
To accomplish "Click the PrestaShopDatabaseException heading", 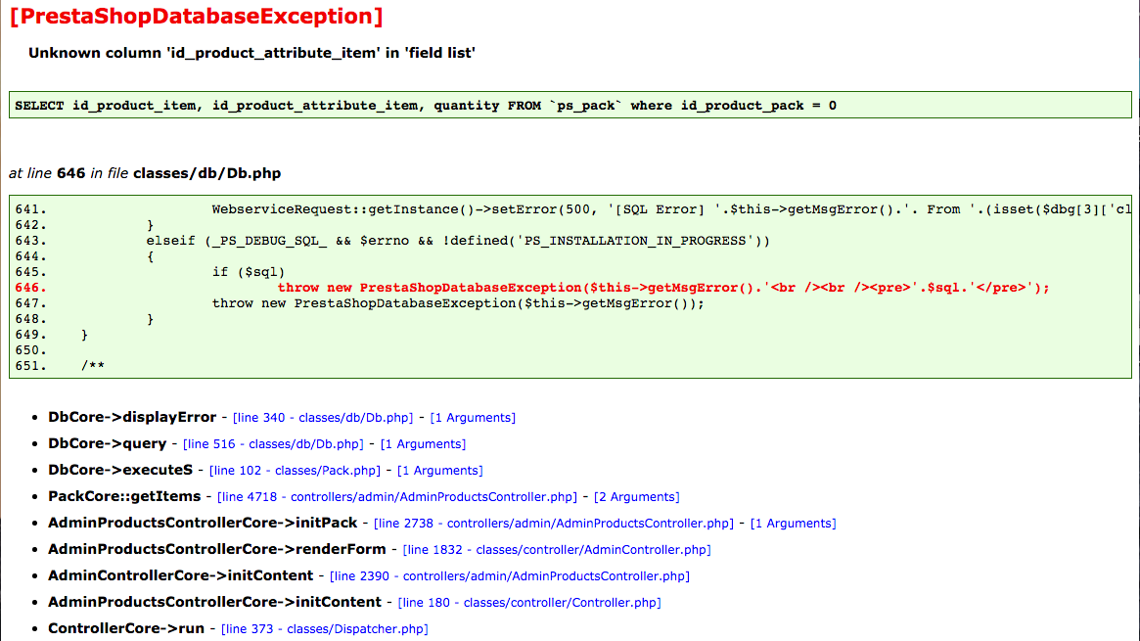I will tap(197, 16).
